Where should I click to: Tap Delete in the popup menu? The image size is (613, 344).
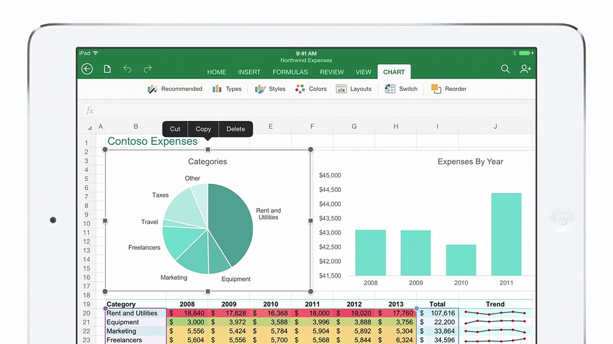[x=236, y=129]
